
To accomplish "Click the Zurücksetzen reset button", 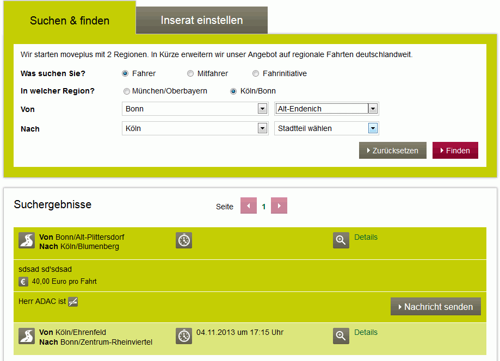I will 392,151.
